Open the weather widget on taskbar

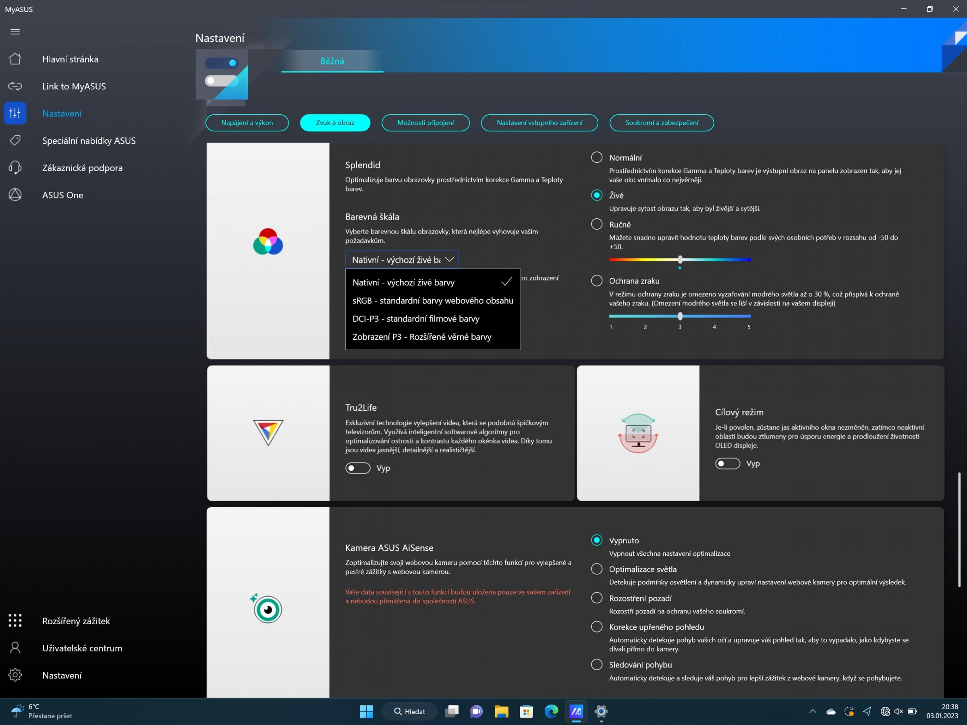(x=42, y=711)
